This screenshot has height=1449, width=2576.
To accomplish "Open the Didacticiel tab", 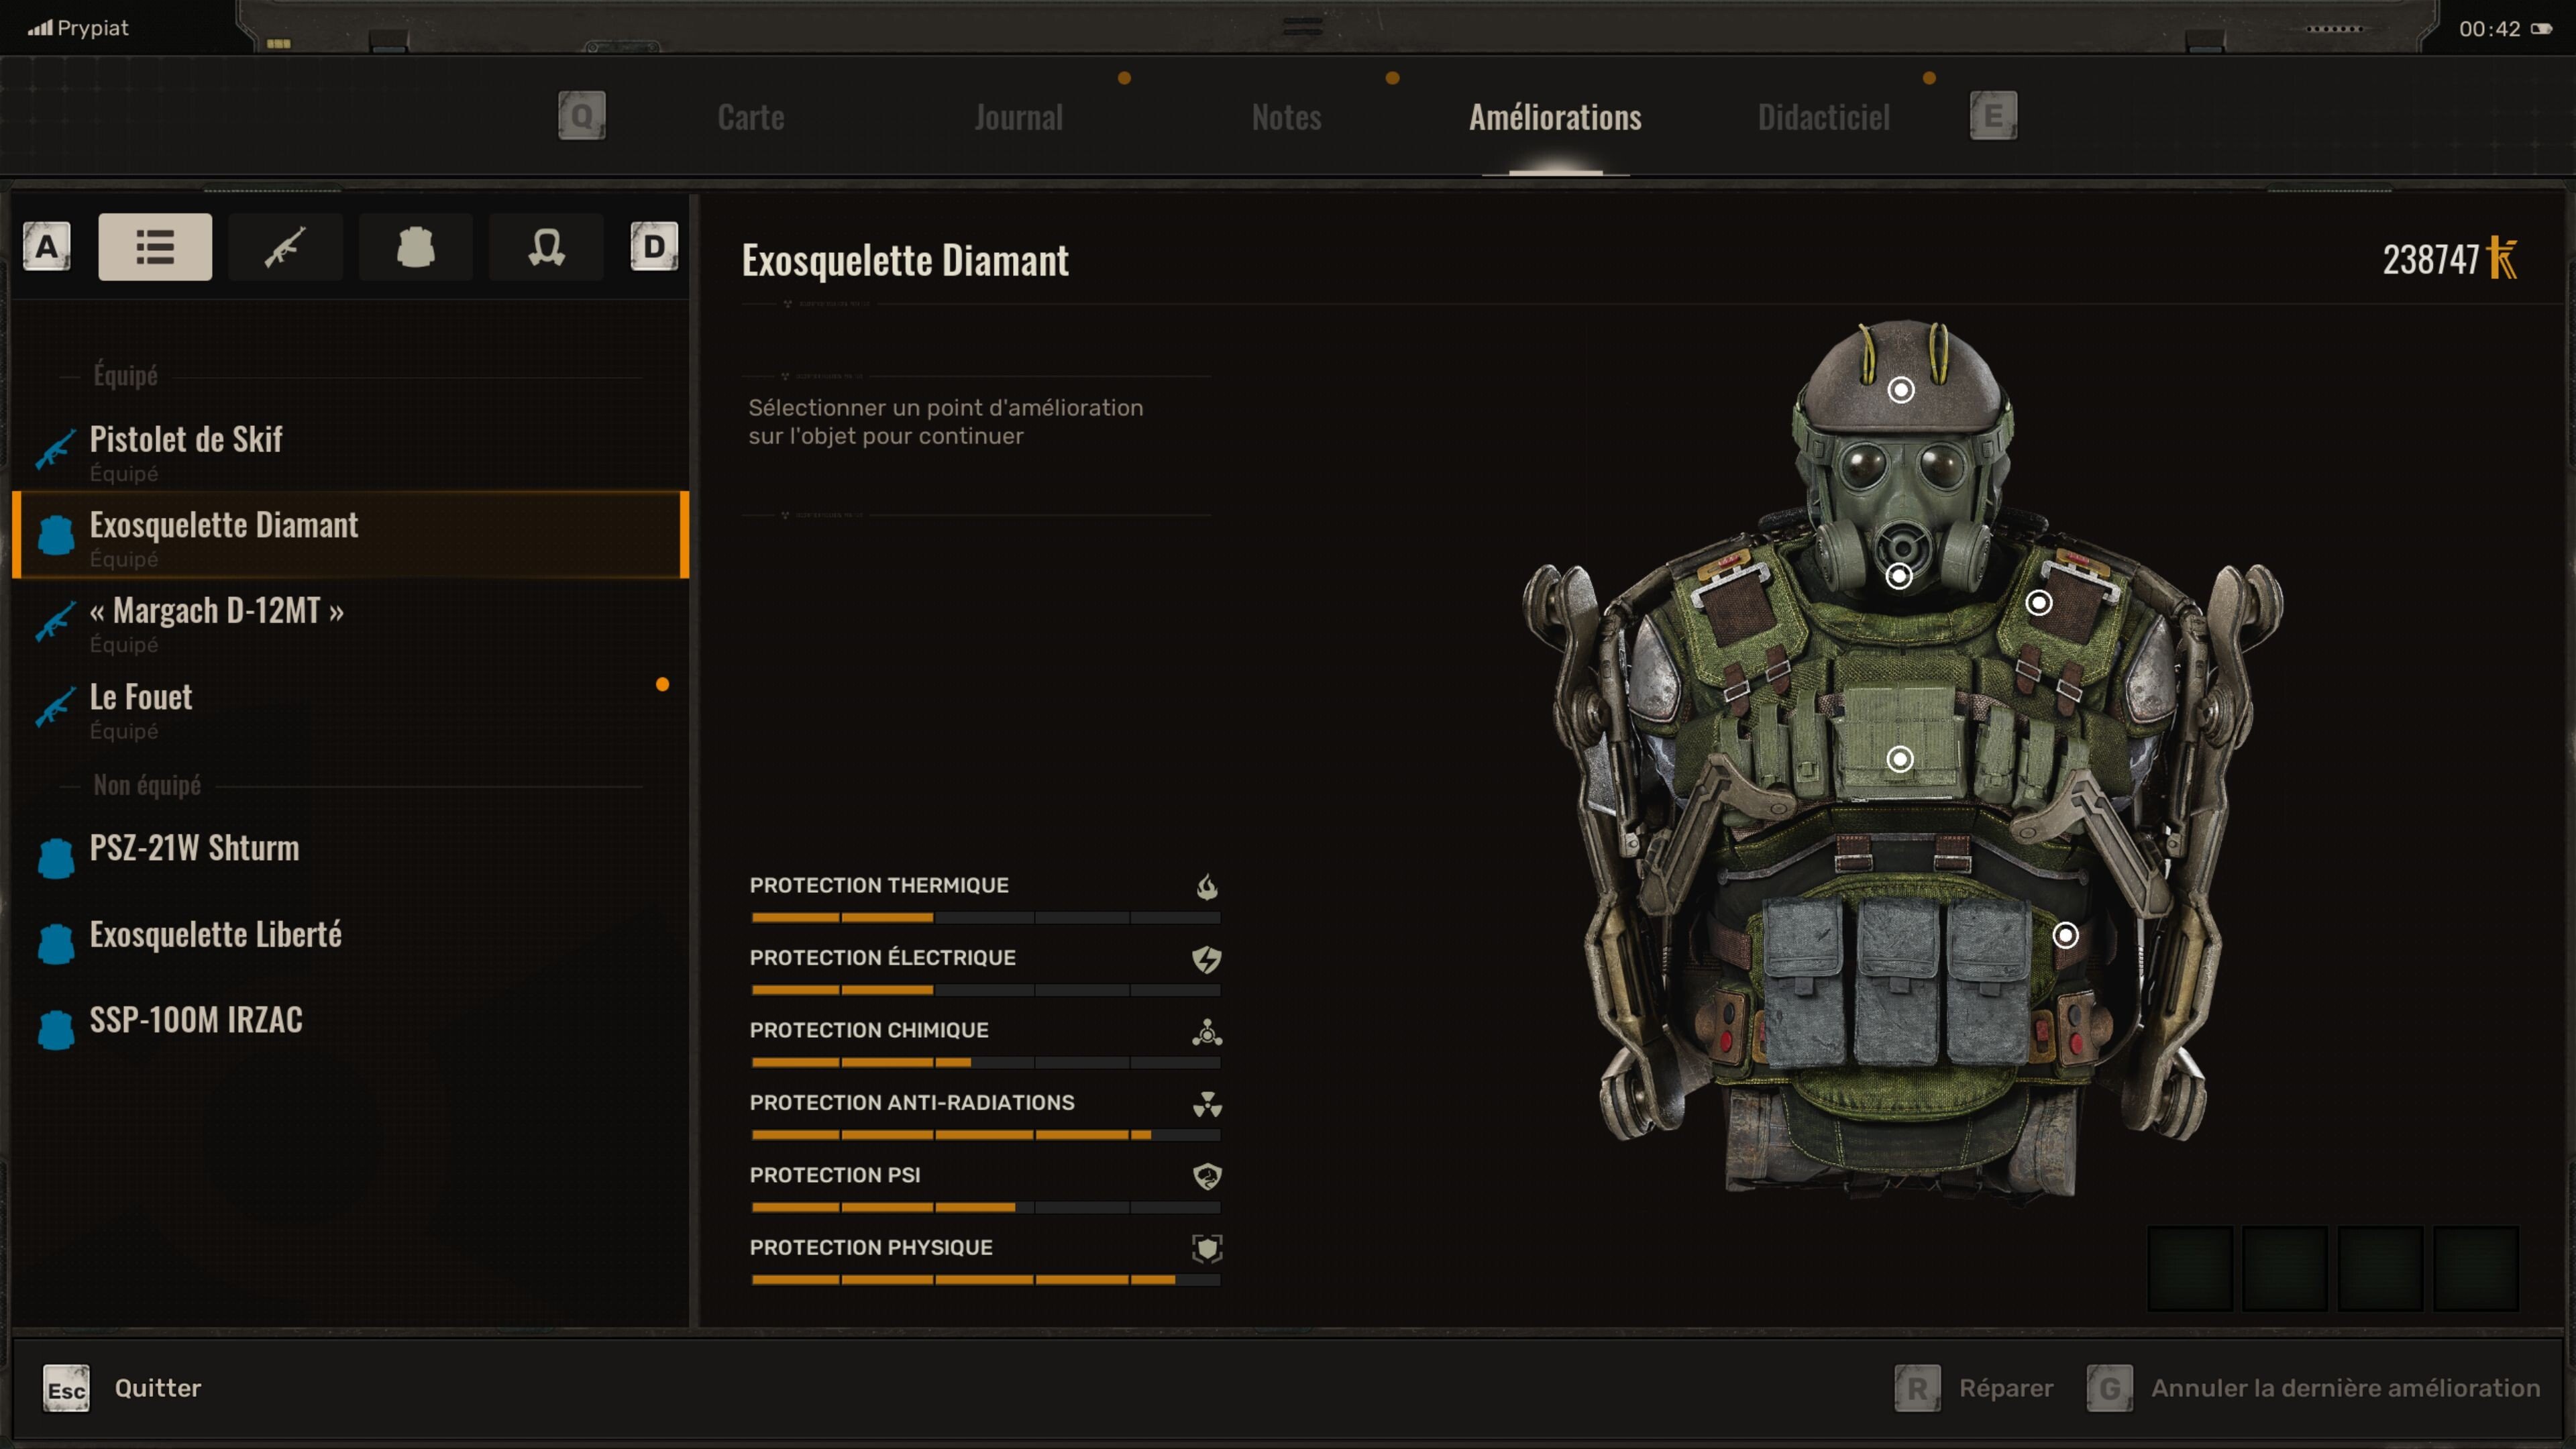I will click(x=1824, y=117).
